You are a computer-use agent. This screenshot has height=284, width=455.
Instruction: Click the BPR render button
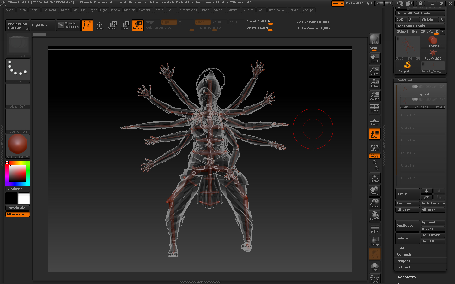(x=374, y=39)
